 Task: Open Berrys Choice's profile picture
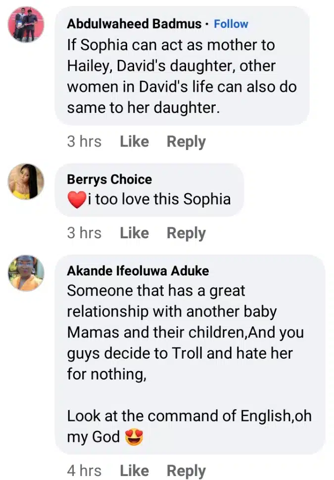pos(26,181)
